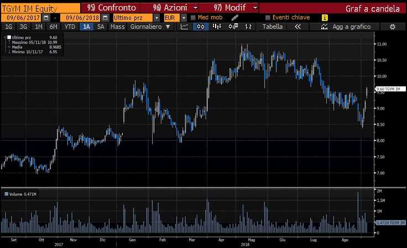Select the YTD time range
Viewport: 407px width, 248px height.
coord(70,27)
